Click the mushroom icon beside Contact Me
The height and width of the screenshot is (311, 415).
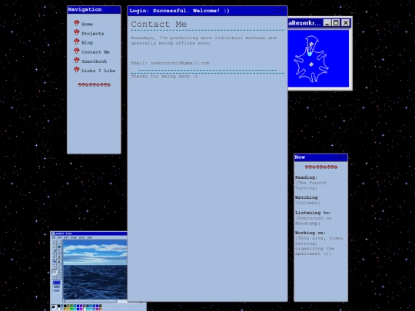[77, 51]
